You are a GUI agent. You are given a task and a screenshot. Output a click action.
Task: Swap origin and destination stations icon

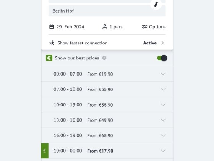pos(156,4)
